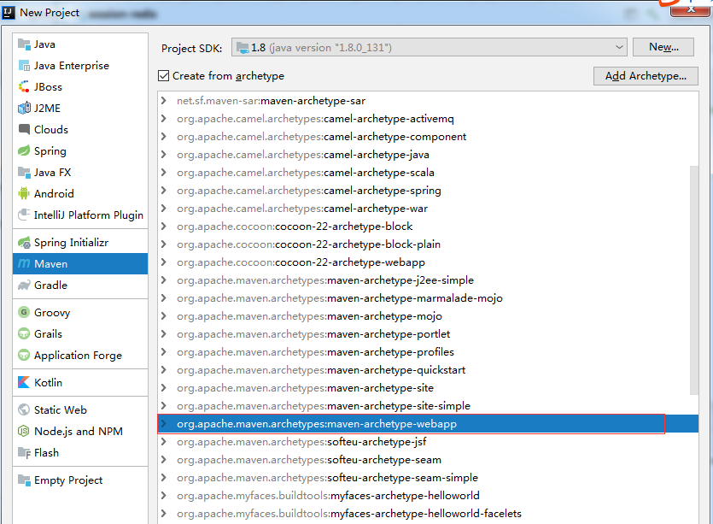The image size is (713, 524).
Task: Select camel-archetype-java archetype
Action: [x=428, y=155]
